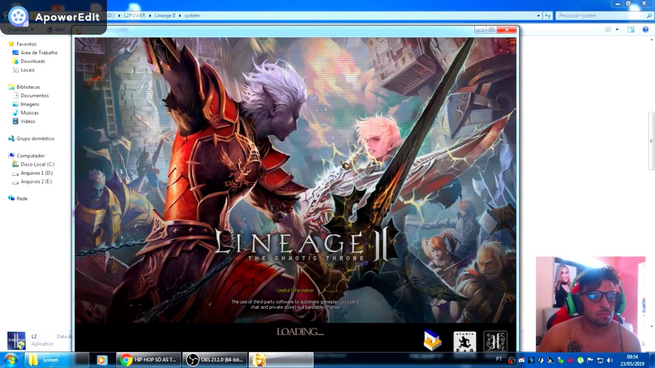The image size is (655, 368).
Task: Click the L2 application file icon
Action: 16,340
